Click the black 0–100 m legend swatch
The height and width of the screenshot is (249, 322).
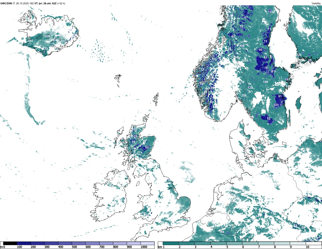tap(10, 243)
